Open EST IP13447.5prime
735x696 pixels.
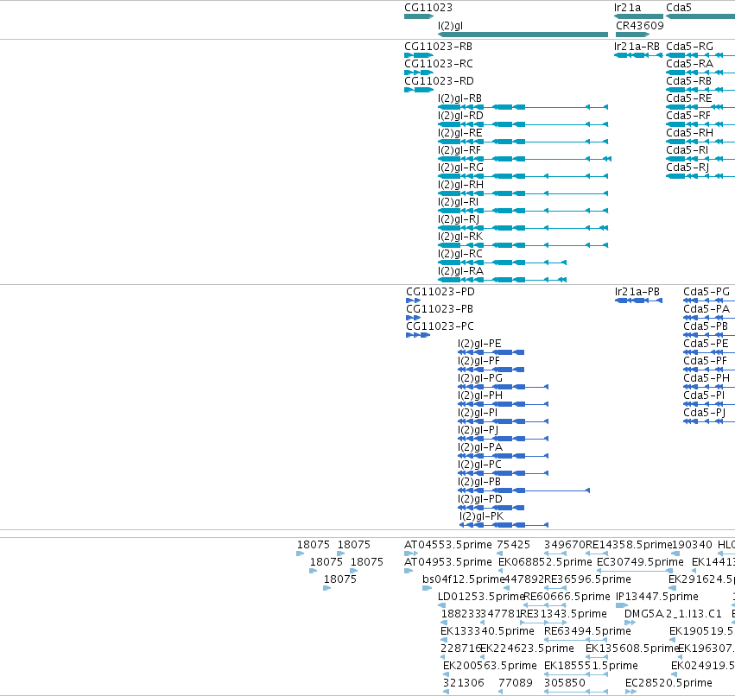click(656, 597)
